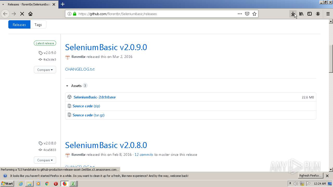Show site information icon in address bar
Image resolution: width=333 pixels, height=187 pixels.
pyautogui.click(x=69, y=14)
